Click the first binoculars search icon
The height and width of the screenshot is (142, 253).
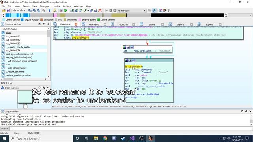tap(30, 11)
